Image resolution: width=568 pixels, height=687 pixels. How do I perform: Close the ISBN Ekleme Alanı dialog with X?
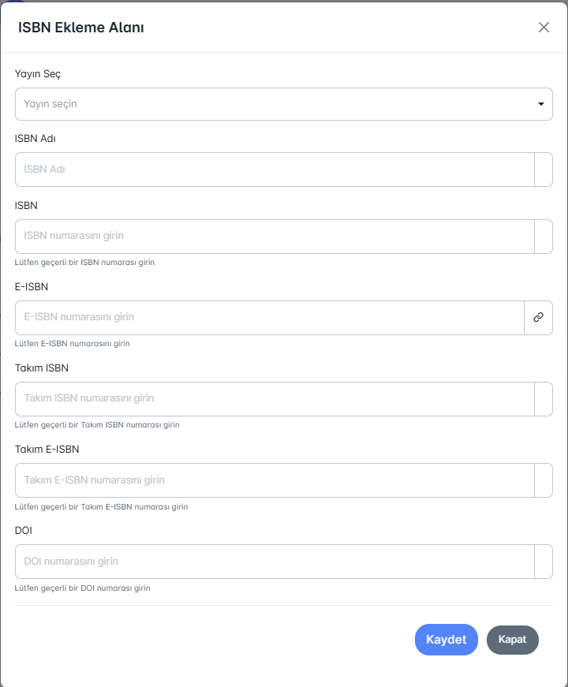pos(544,28)
